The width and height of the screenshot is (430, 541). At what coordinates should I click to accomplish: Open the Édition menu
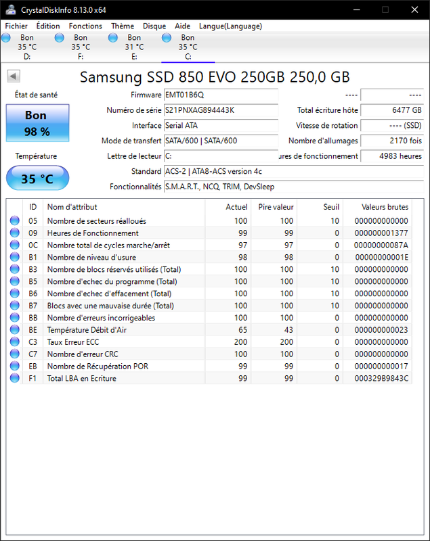tap(48, 26)
